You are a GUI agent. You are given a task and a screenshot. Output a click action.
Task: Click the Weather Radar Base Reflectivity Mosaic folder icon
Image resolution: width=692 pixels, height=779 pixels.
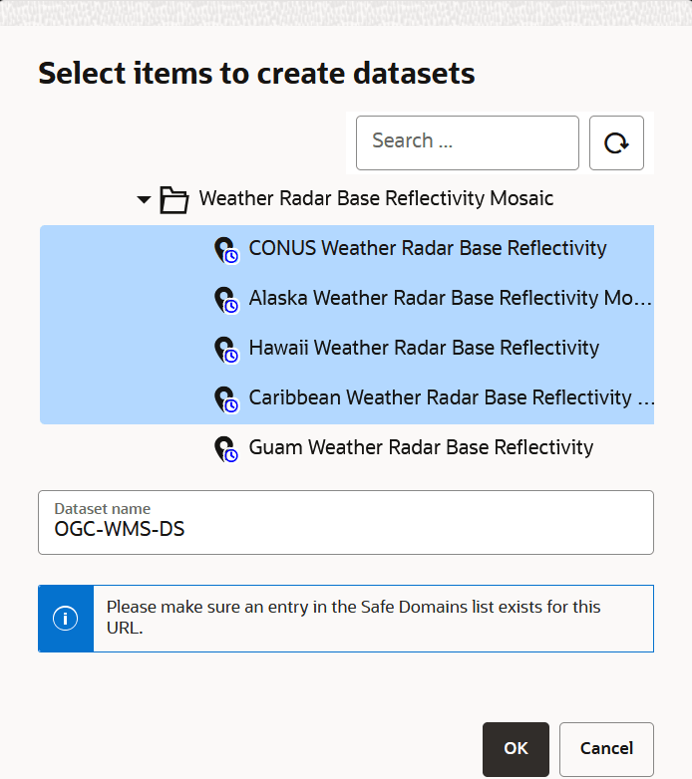174,200
